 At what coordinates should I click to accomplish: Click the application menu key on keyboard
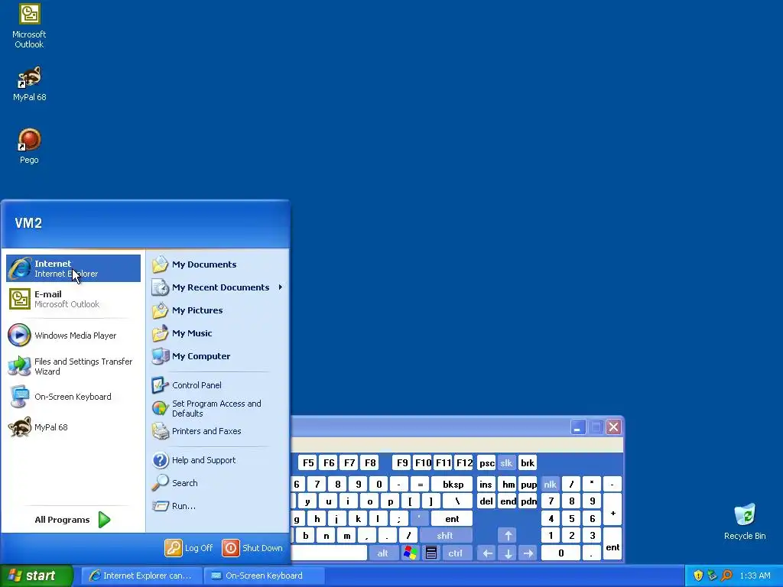(x=431, y=553)
